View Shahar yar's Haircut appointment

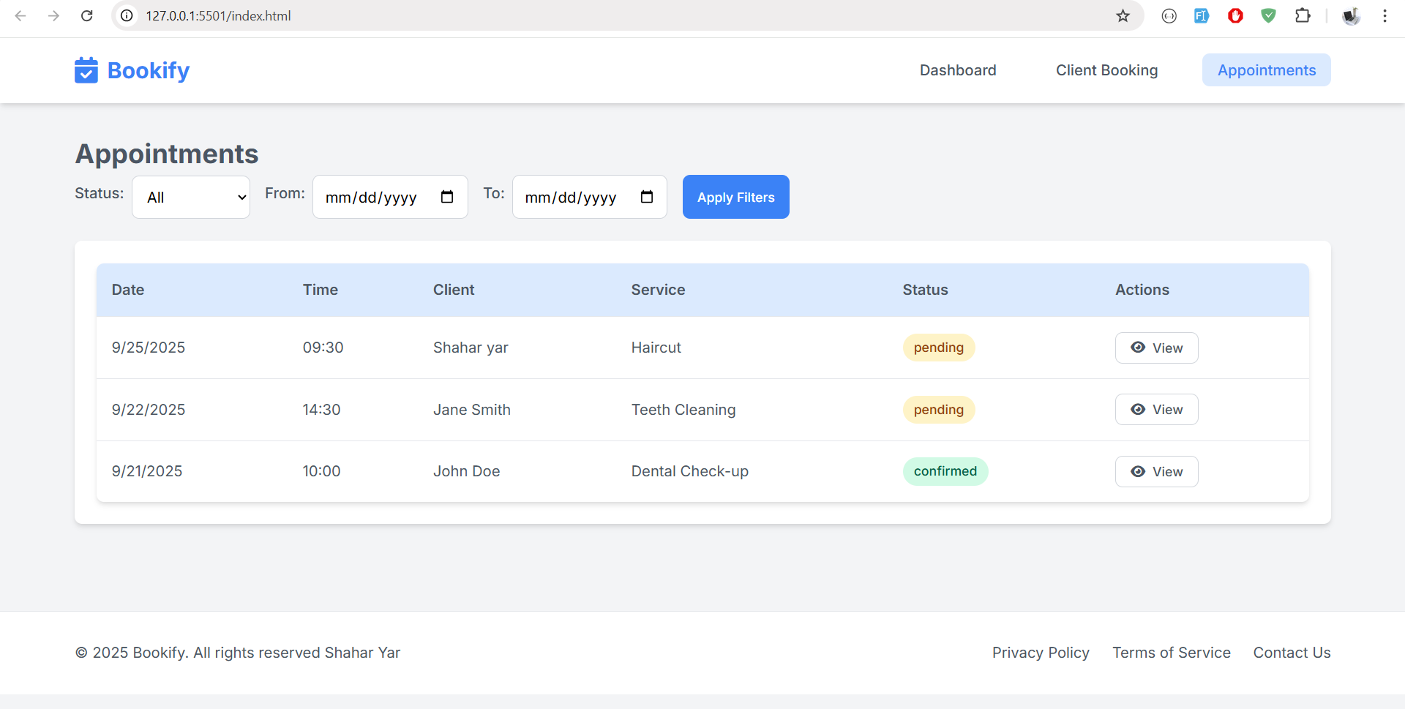[x=1156, y=348]
